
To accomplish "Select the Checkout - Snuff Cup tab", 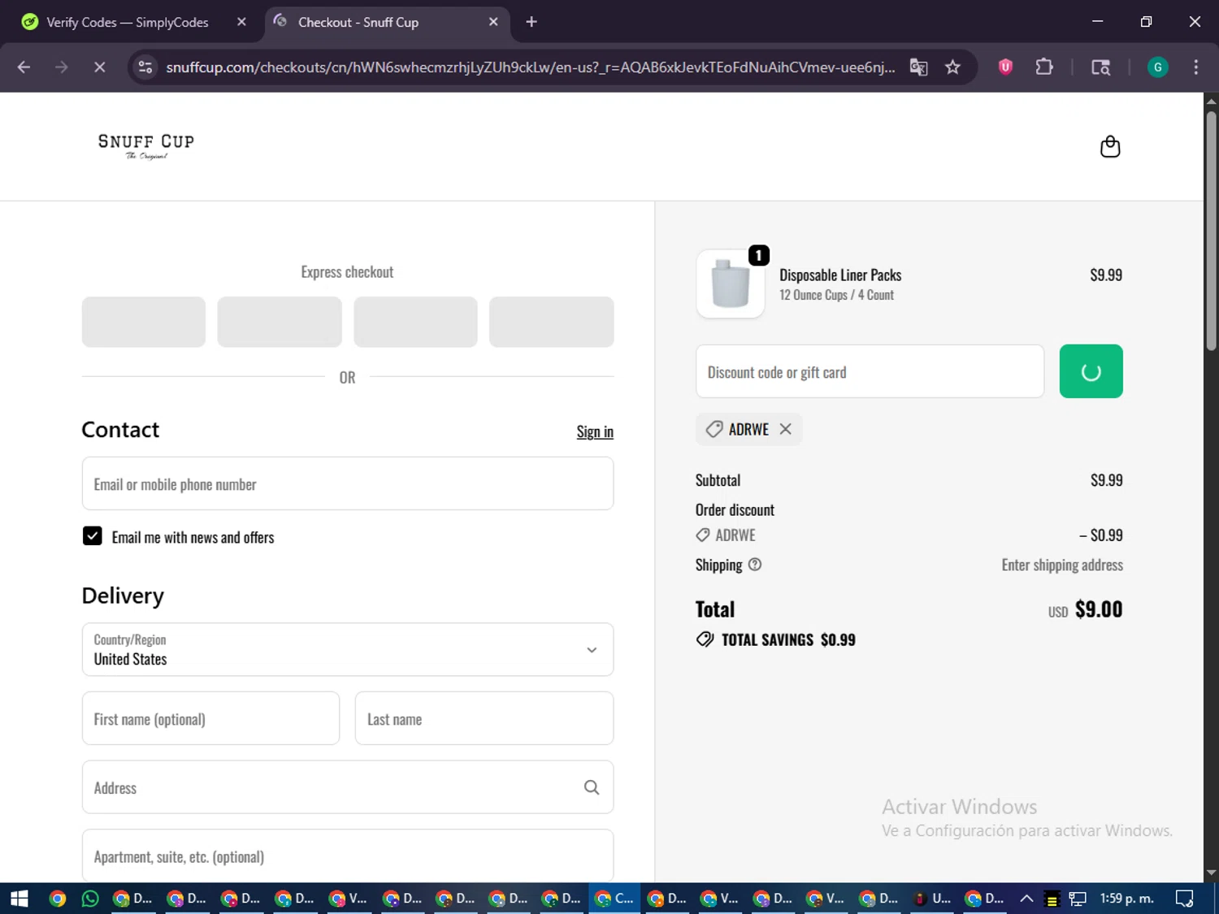I will point(358,22).
